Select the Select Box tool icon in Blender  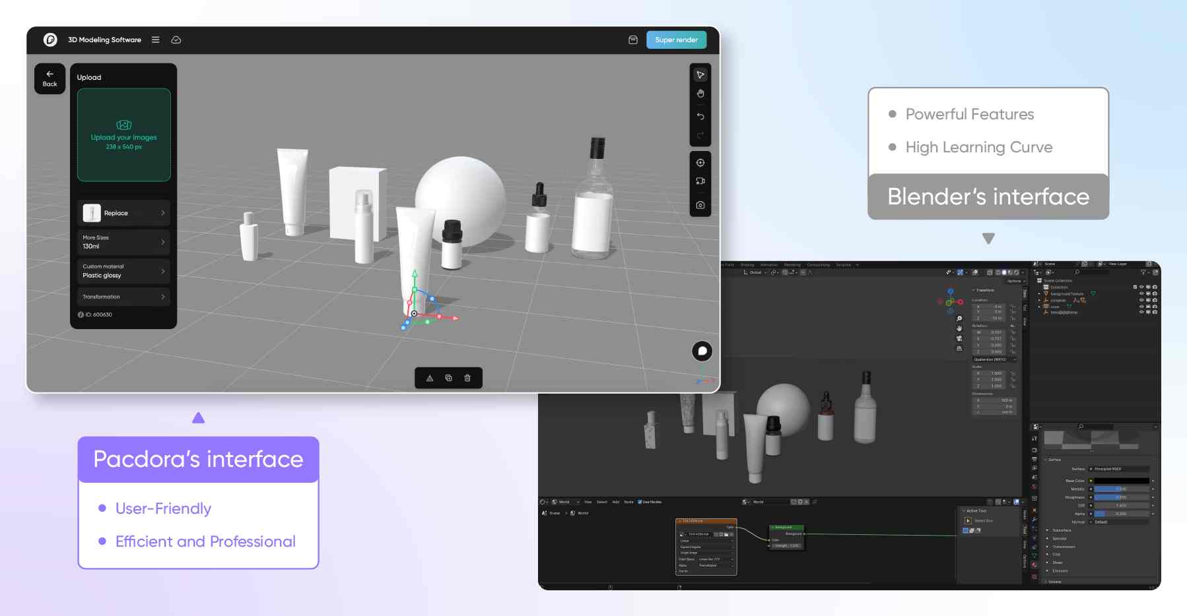[x=968, y=521]
